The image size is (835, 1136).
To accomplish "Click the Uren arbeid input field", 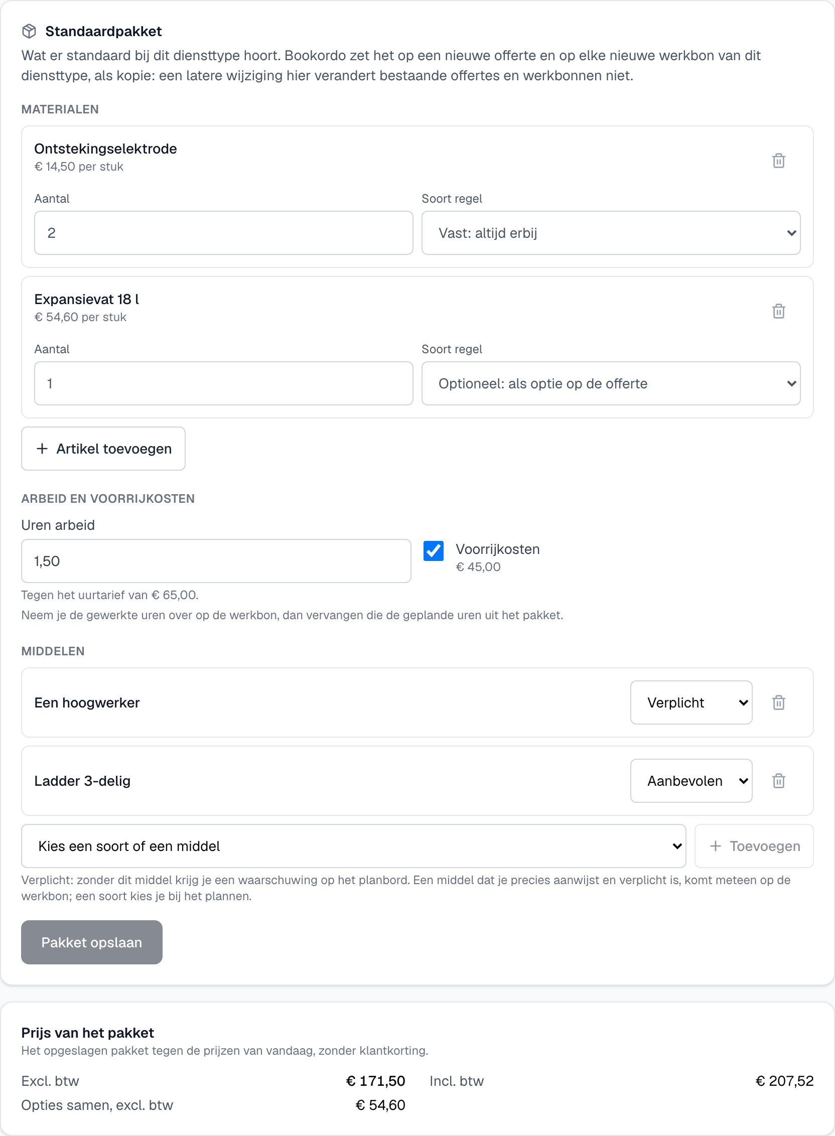I will (216, 561).
